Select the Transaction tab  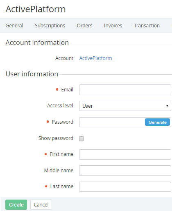[147, 26]
